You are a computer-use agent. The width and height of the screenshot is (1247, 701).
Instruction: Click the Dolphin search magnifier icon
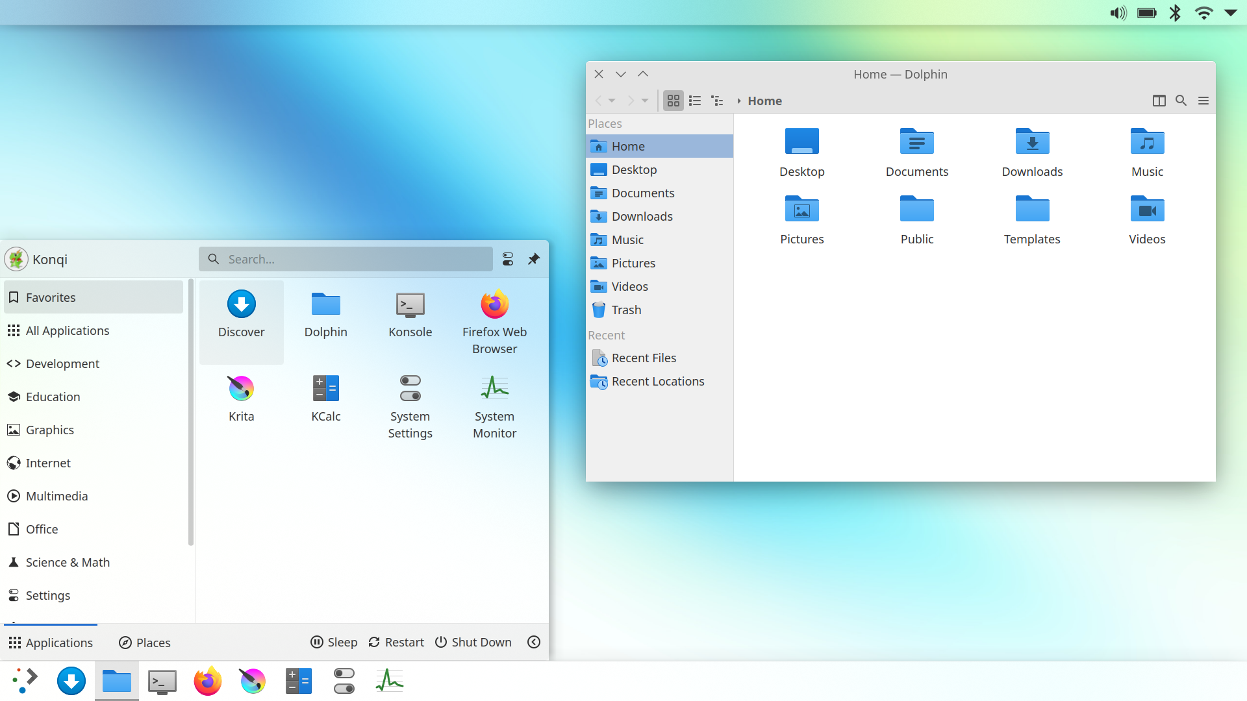pyautogui.click(x=1181, y=101)
